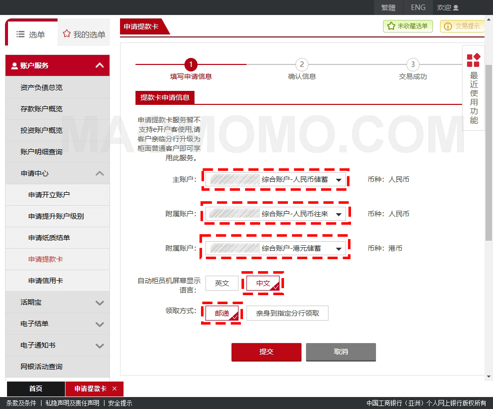Choose 邮递 as collection method
Viewport: 493px width, 409px height.
point(222,313)
